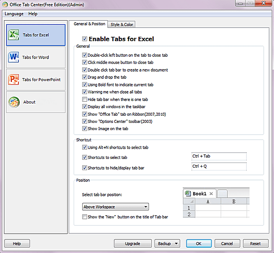Enable Hide tab bar when one tab
This screenshot has width=274, height=253.
[x=84, y=99]
